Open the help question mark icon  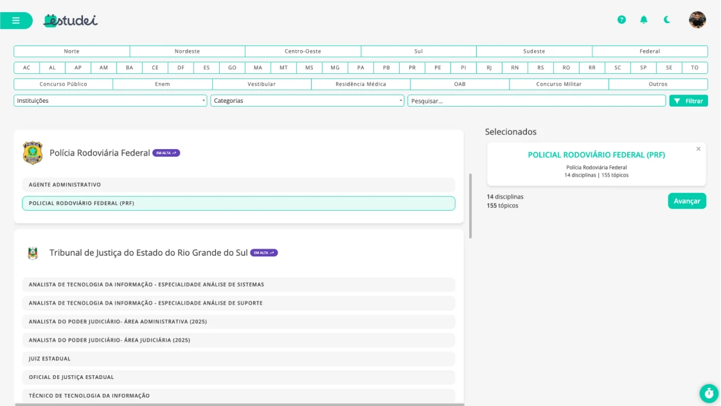(621, 20)
